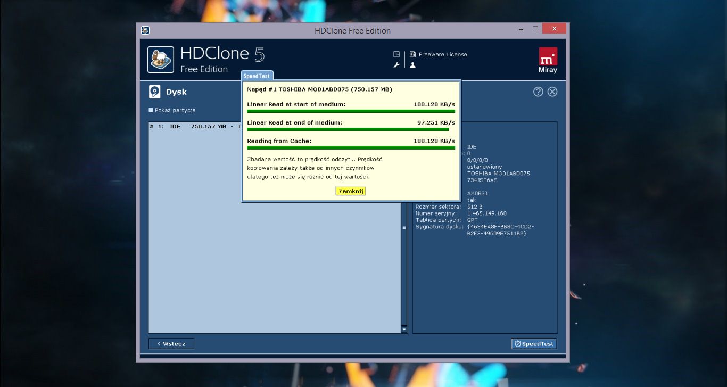This screenshot has width=727, height=387.
Task: Click the splitter grip beside disk list
Action: pyautogui.click(x=404, y=227)
